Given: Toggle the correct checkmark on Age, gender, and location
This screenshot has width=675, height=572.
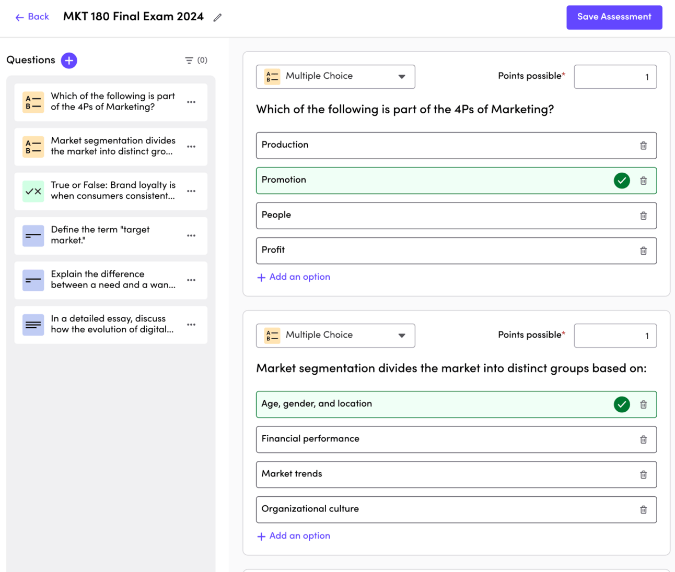Looking at the screenshot, I should tap(622, 404).
